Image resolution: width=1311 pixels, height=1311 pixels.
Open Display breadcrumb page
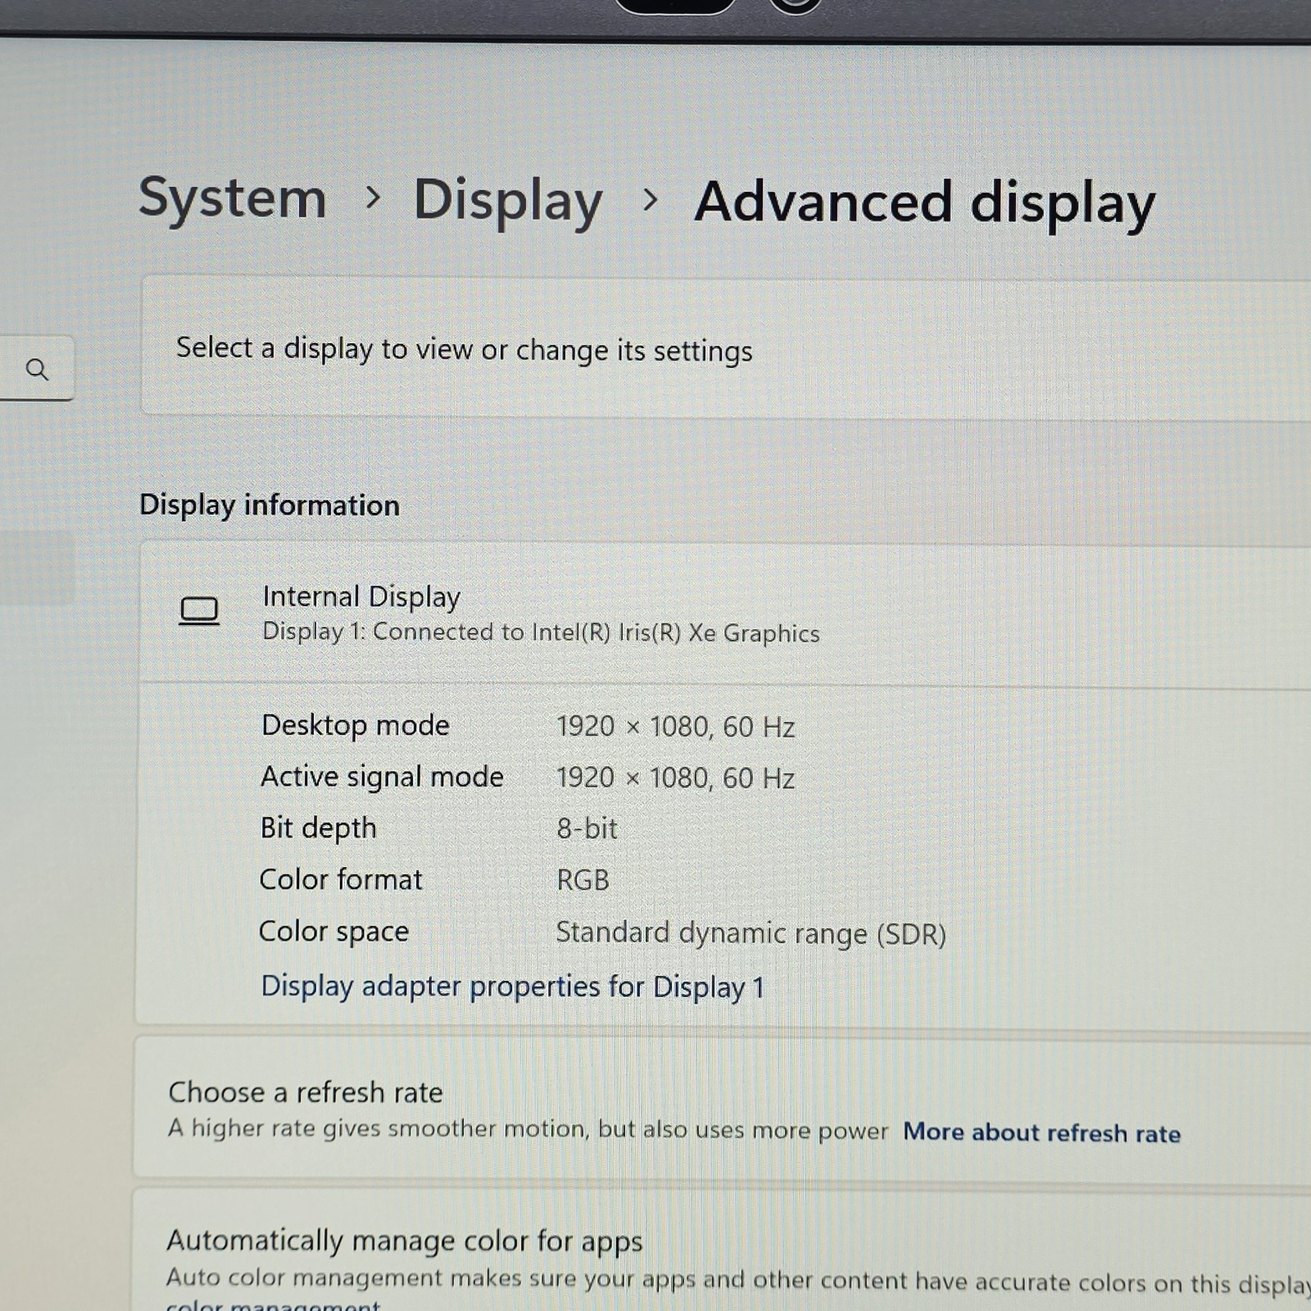[x=508, y=202]
